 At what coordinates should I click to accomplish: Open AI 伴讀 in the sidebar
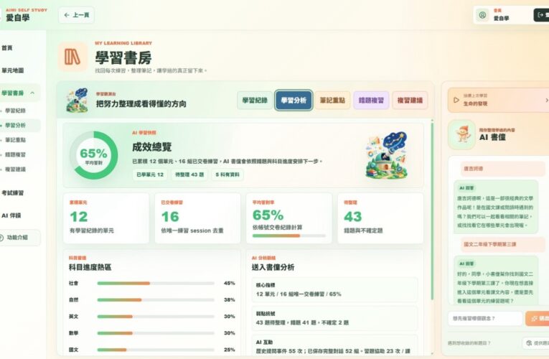pyautogui.click(x=11, y=215)
